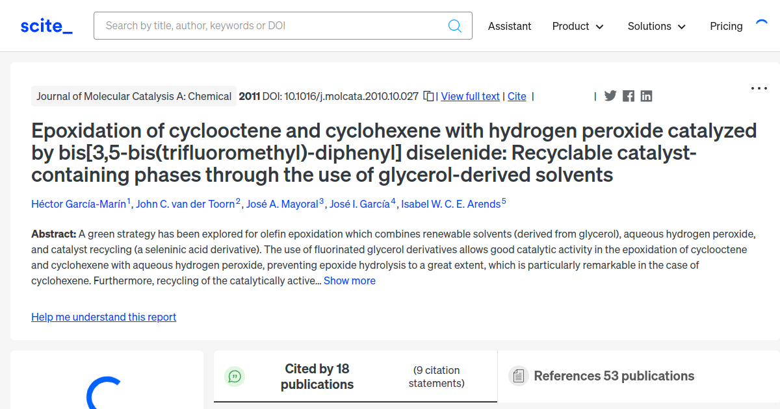The height and width of the screenshot is (409, 780).
Task: Expand the Solutions dropdown menu
Action: [656, 26]
